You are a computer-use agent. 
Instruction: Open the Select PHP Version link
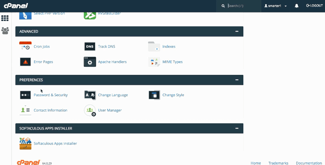(49, 13)
